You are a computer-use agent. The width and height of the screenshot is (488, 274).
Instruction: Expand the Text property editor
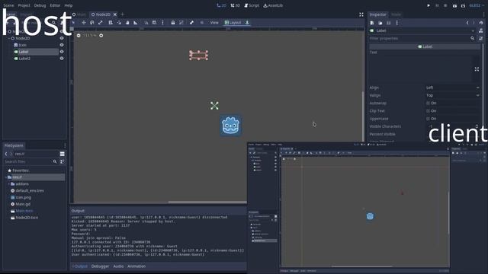click(x=477, y=69)
